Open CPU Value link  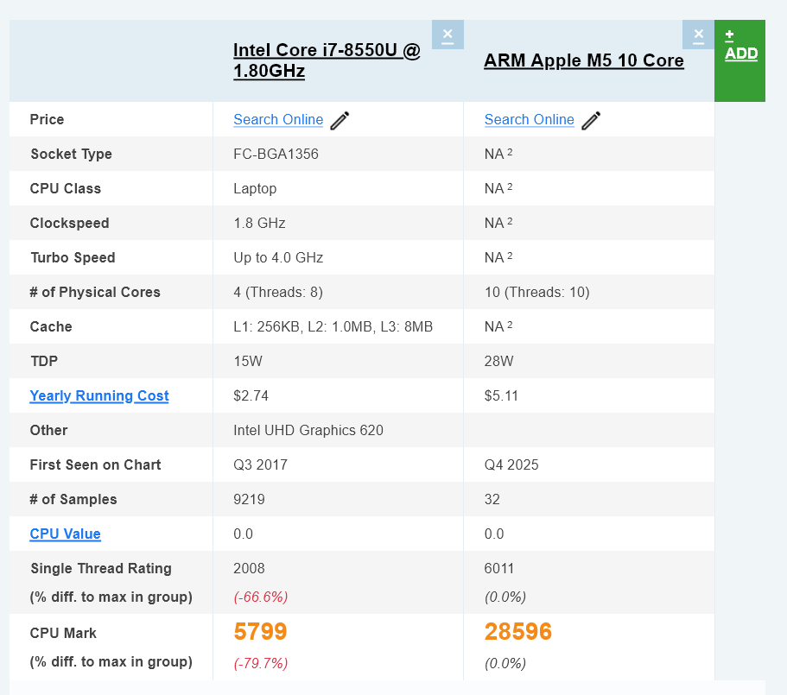[x=66, y=534]
